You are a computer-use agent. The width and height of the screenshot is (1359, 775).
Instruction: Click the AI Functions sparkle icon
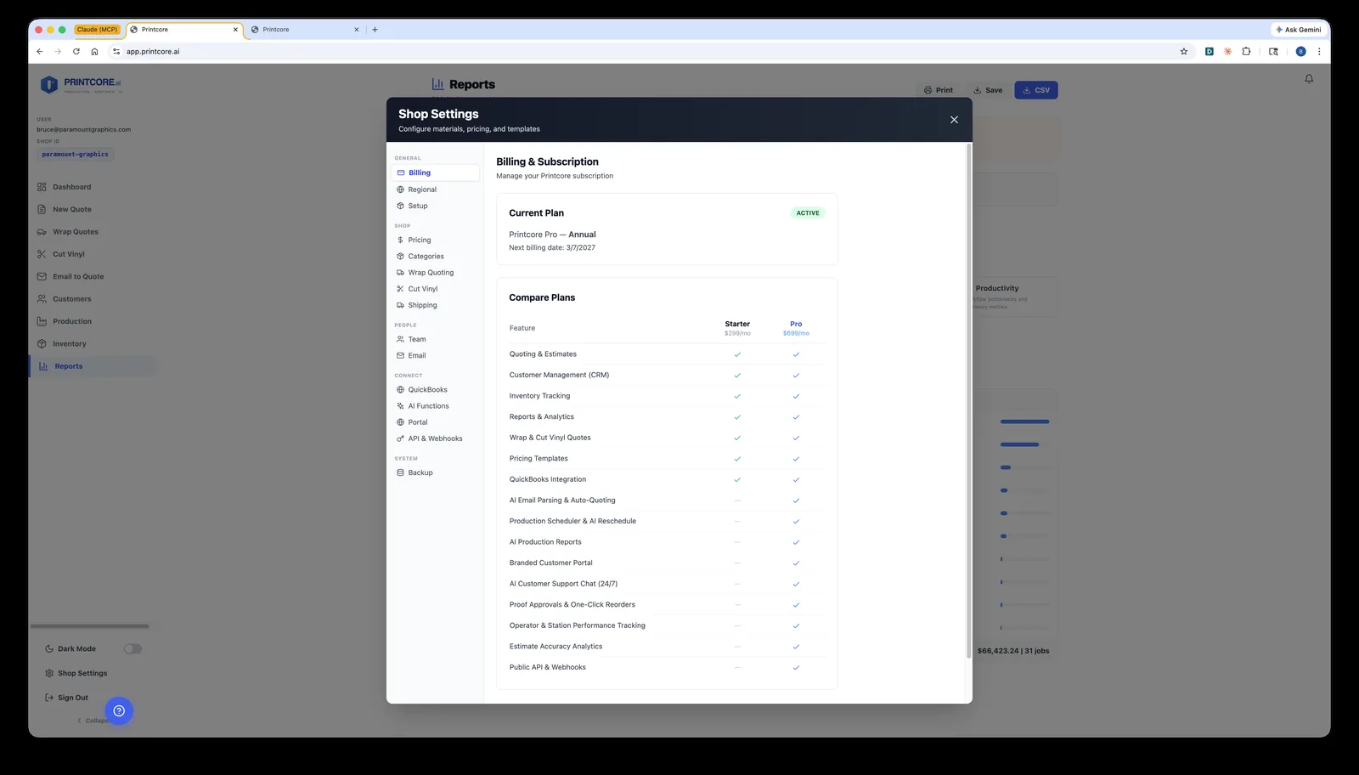click(x=401, y=406)
